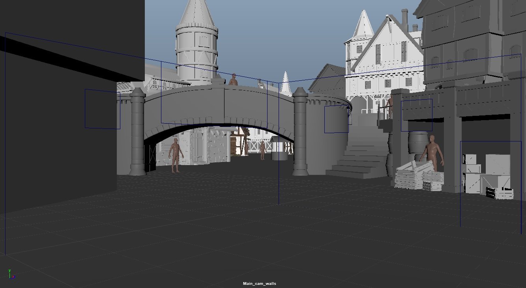Click the Main_cam_walls camera name label
This screenshot has width=526, height=288.
pyautogui.click(x=259, y=284)
